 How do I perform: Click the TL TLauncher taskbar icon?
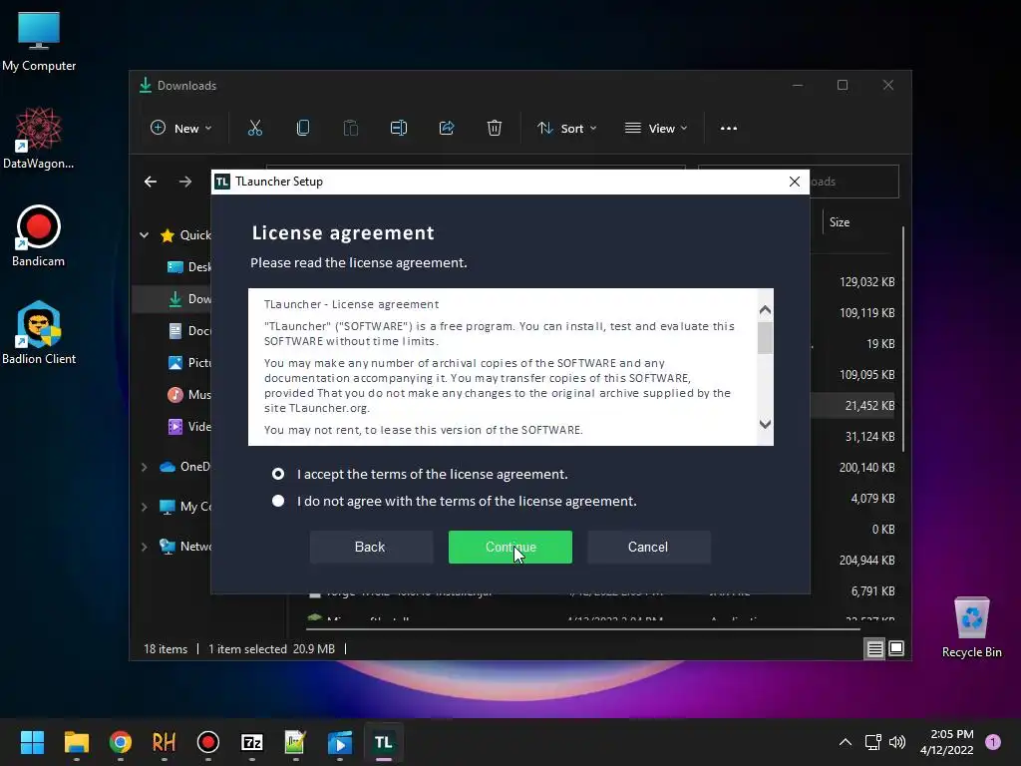[384, 742]
